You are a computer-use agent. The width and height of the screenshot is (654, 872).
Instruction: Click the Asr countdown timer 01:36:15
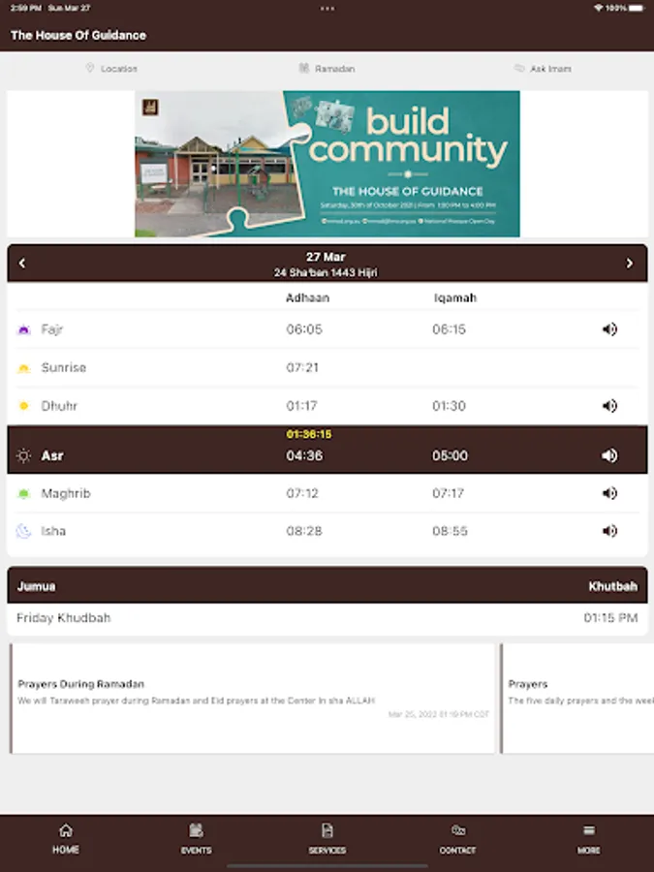pyautogui.click(x=309, y=434)
